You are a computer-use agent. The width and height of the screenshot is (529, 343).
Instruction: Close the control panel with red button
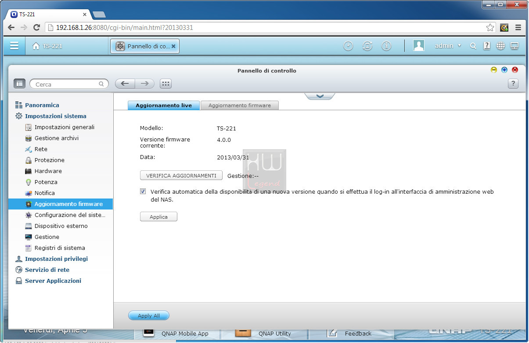[515, 70]
